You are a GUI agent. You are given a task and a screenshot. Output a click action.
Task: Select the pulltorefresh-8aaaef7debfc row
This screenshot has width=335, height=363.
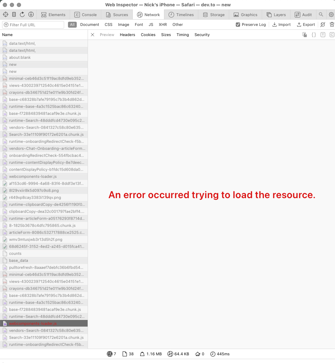click(44, 267)
